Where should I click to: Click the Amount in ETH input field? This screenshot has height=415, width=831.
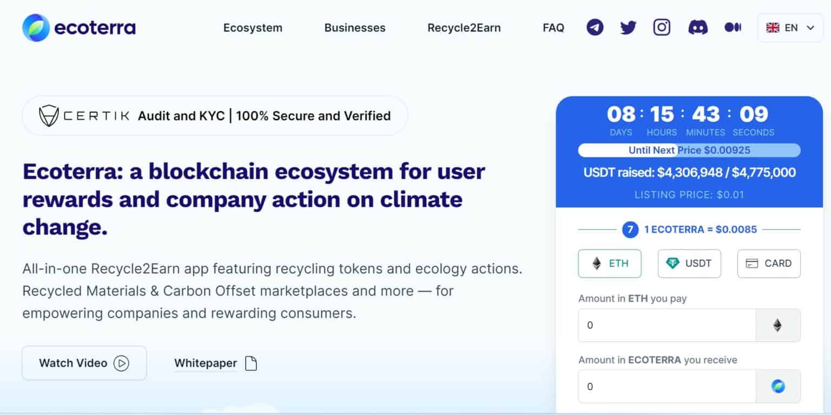point(665,325)
